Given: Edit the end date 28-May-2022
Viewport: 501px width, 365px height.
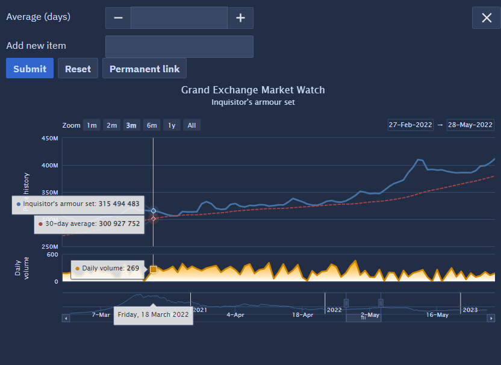Looking at the screenshot, I should coord(470,125).
